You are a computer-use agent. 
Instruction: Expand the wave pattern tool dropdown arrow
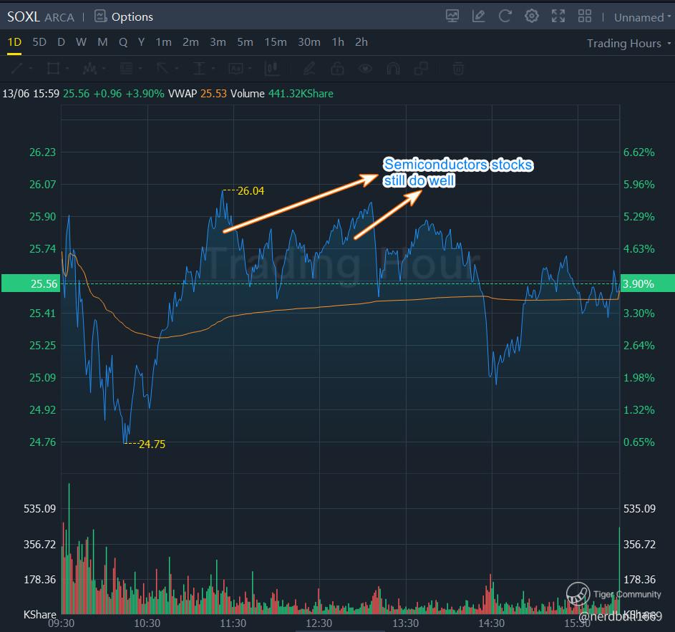click(103, 69)
